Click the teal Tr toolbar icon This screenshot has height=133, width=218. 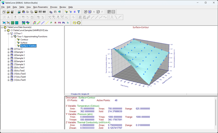pyautogui.click(x=68, y=23)
